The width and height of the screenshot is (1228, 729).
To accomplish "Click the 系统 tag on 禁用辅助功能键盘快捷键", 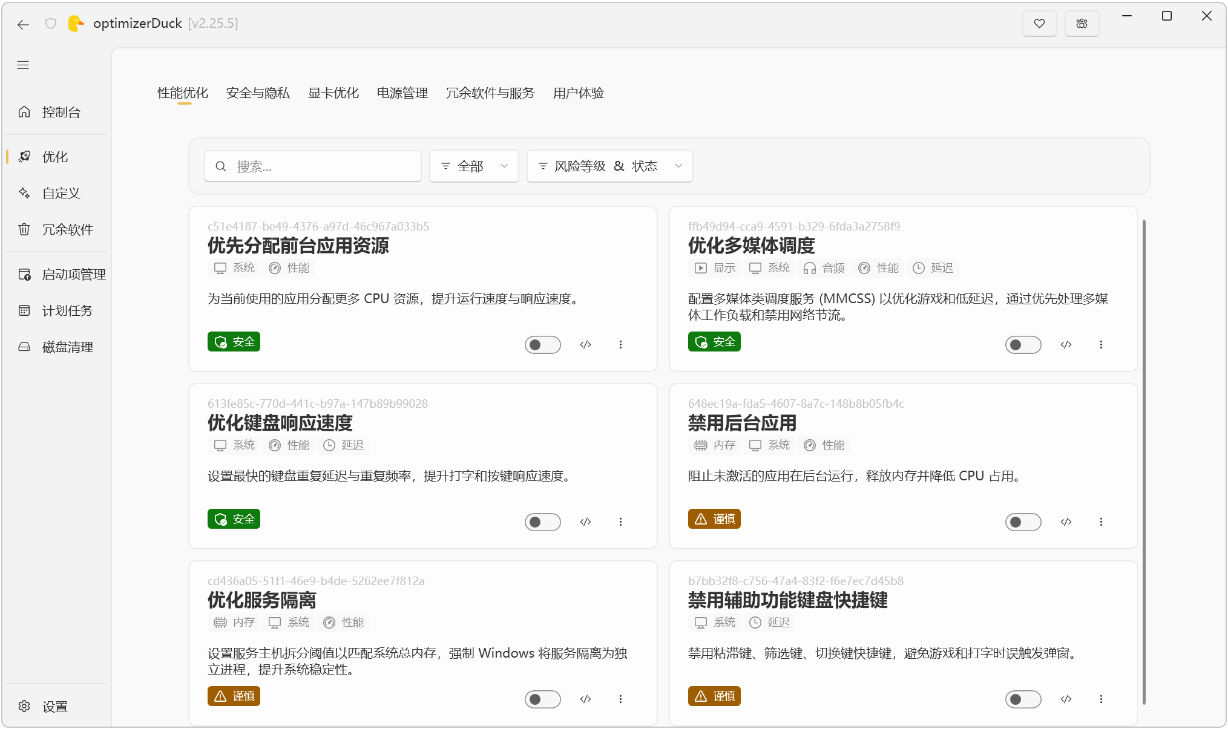I will [715, 623].
